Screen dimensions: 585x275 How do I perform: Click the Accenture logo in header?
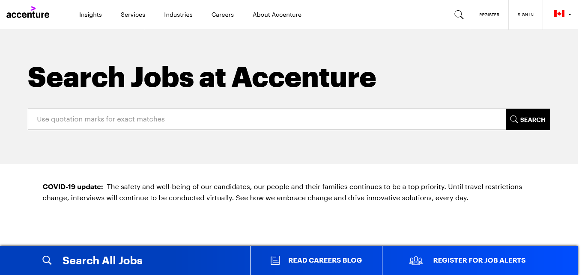click(28, 13)
